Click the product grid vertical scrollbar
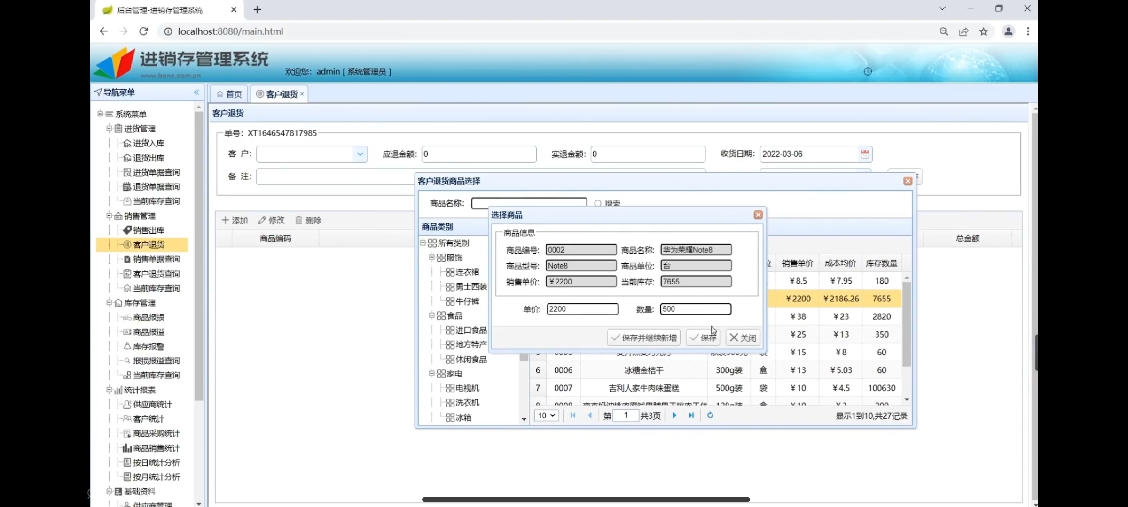Image resolution: width=1128 pixels, height=507 pixels. [907, 324]
